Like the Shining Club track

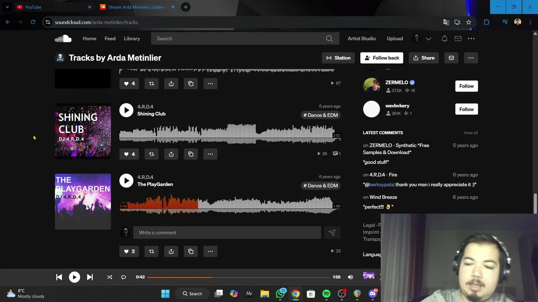click(x=129, y=154)
